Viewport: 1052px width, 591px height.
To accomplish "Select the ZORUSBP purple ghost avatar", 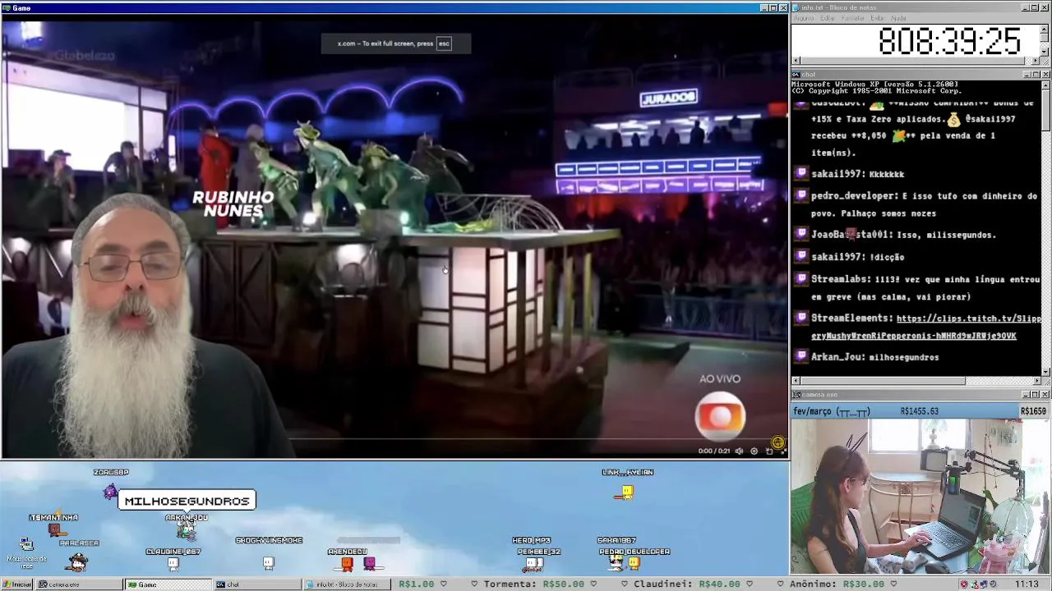I will click(110, 491).
